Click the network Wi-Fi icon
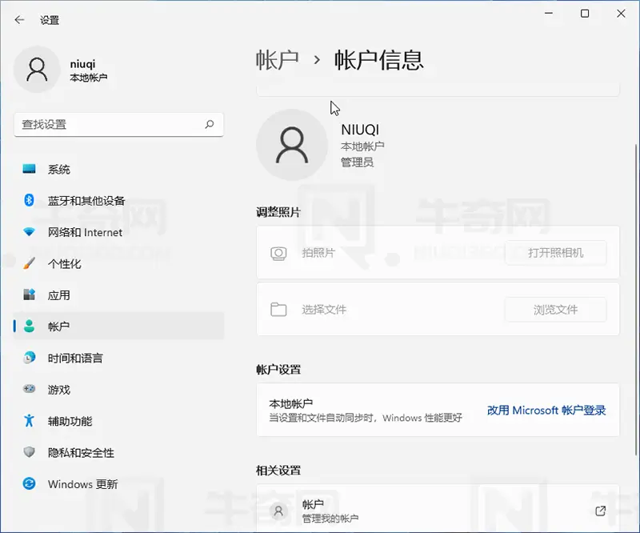This screenshot has width=640, height=533. click(x=29, y=232)
